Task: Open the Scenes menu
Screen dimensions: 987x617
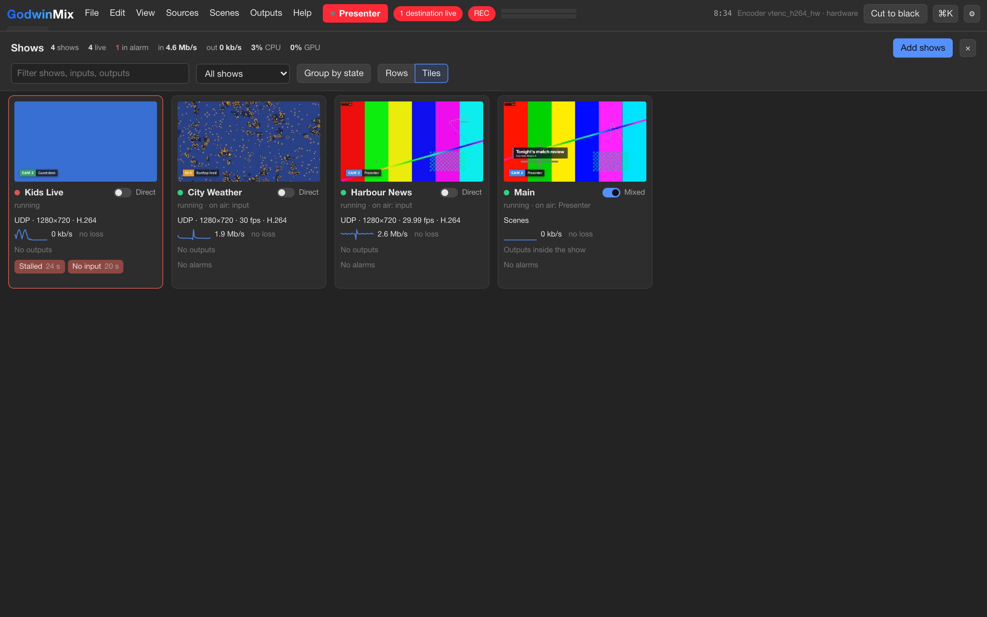Action: pyautogui.click(x=224, y=13)
